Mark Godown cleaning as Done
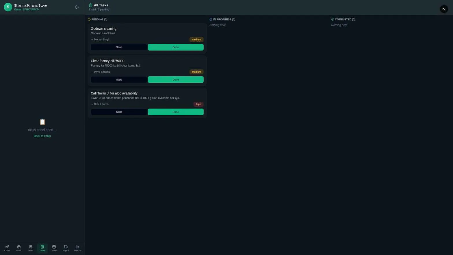Screen dimensions: 453x255 tap(176, 47)
